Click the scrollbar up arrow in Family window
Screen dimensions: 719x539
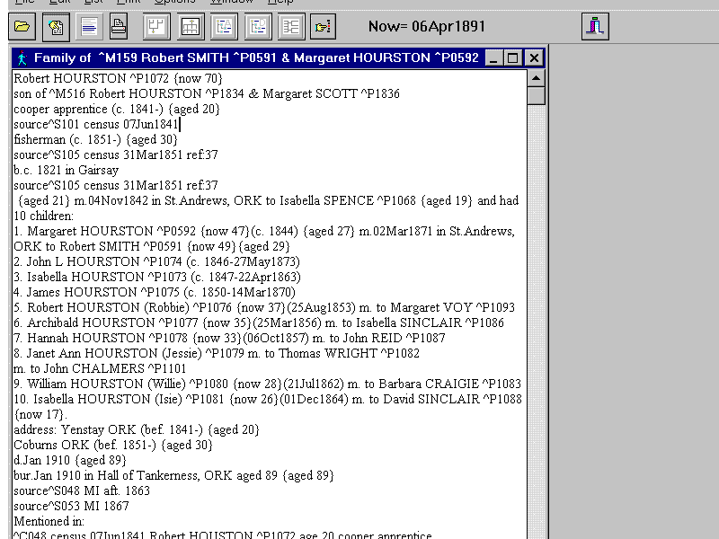pyautogui.click(x=536, y=78)
